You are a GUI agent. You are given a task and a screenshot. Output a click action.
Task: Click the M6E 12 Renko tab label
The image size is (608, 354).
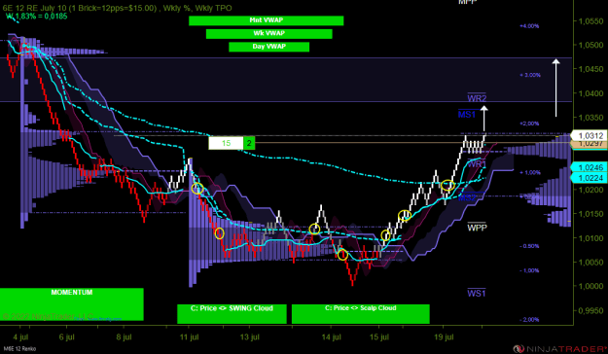18,349
